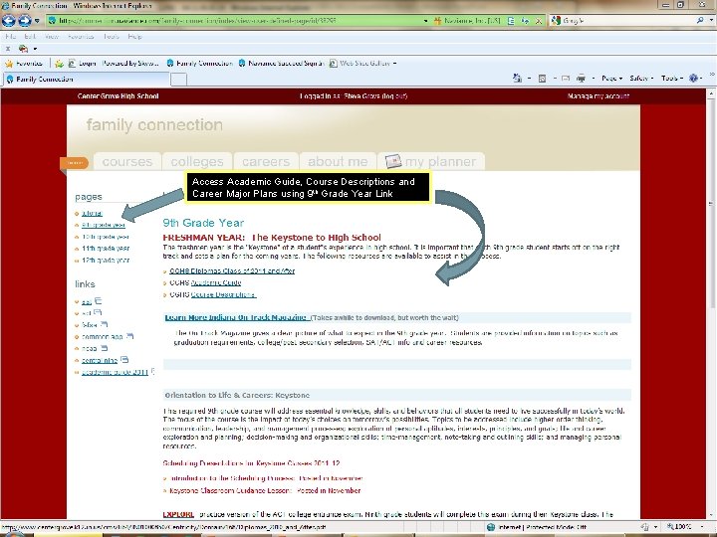Open the common app link

[x=103, y=337]
